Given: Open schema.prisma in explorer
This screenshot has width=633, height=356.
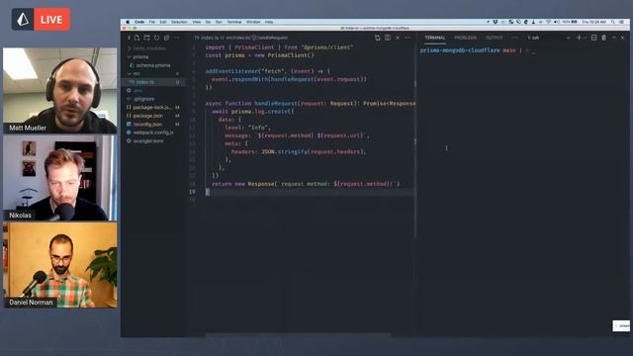Looking at the screenshot, I should [153, 65].
